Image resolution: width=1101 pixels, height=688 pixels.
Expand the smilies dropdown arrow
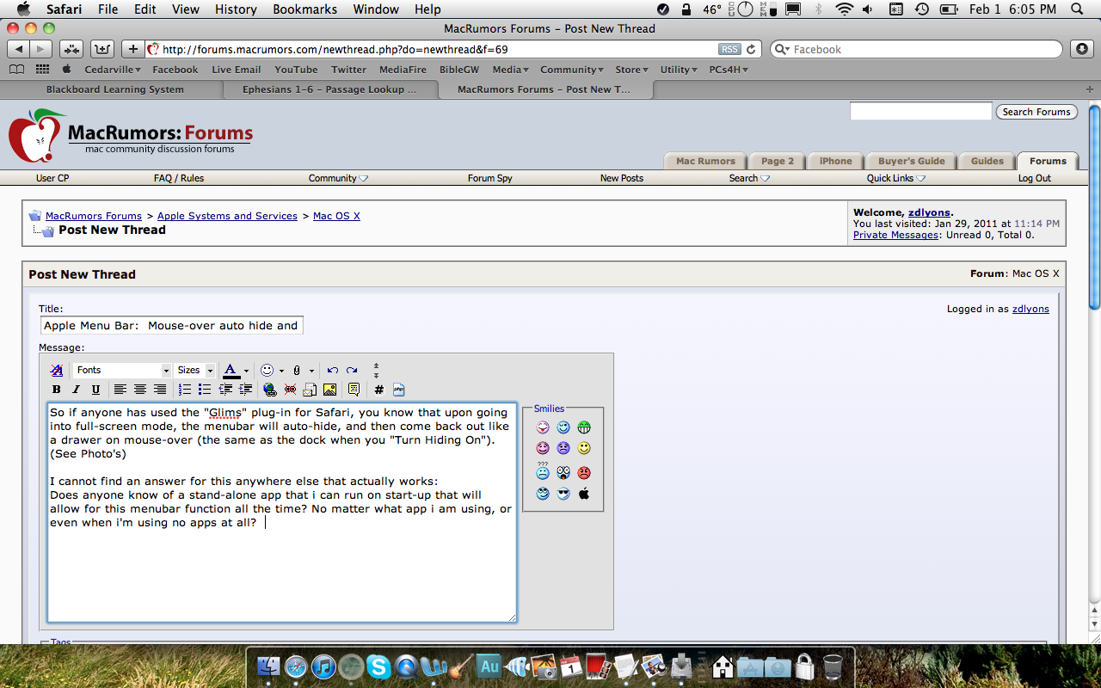[x=281, y=371]
